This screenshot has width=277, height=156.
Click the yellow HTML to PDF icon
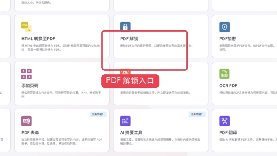(27, 27)
